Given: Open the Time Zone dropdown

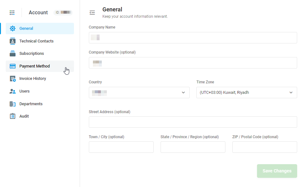Looking at the screenshot, I should pos(247,93).
